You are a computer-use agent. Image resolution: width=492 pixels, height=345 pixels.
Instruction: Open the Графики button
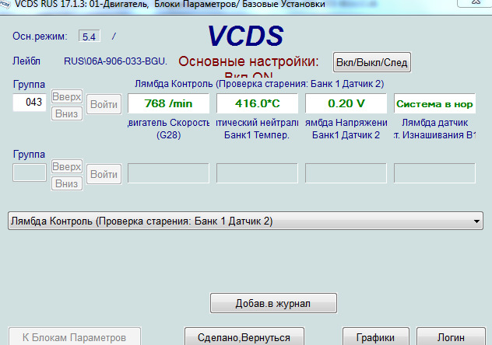pos(375,337)
